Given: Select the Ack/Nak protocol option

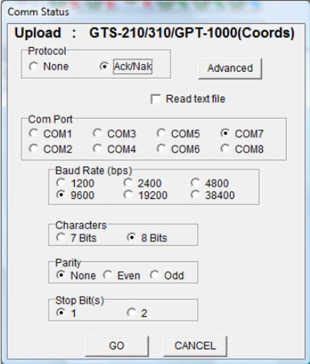Looking at the screenshot, I should pos(104,67).
